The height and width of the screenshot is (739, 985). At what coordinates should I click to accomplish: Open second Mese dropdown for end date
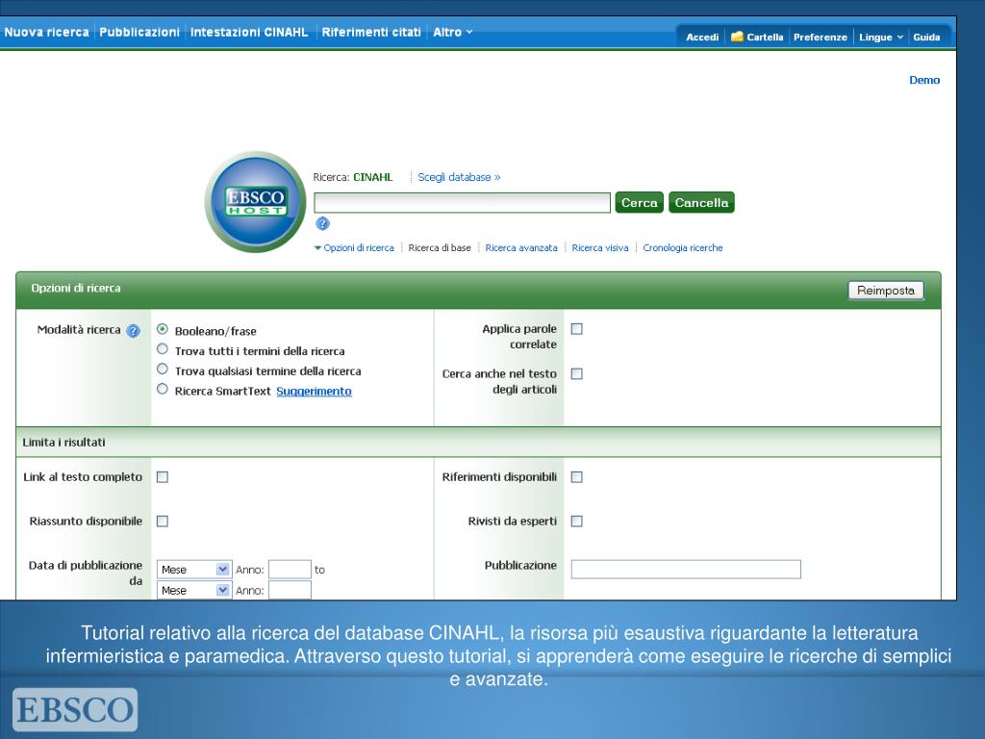point(194,590)
